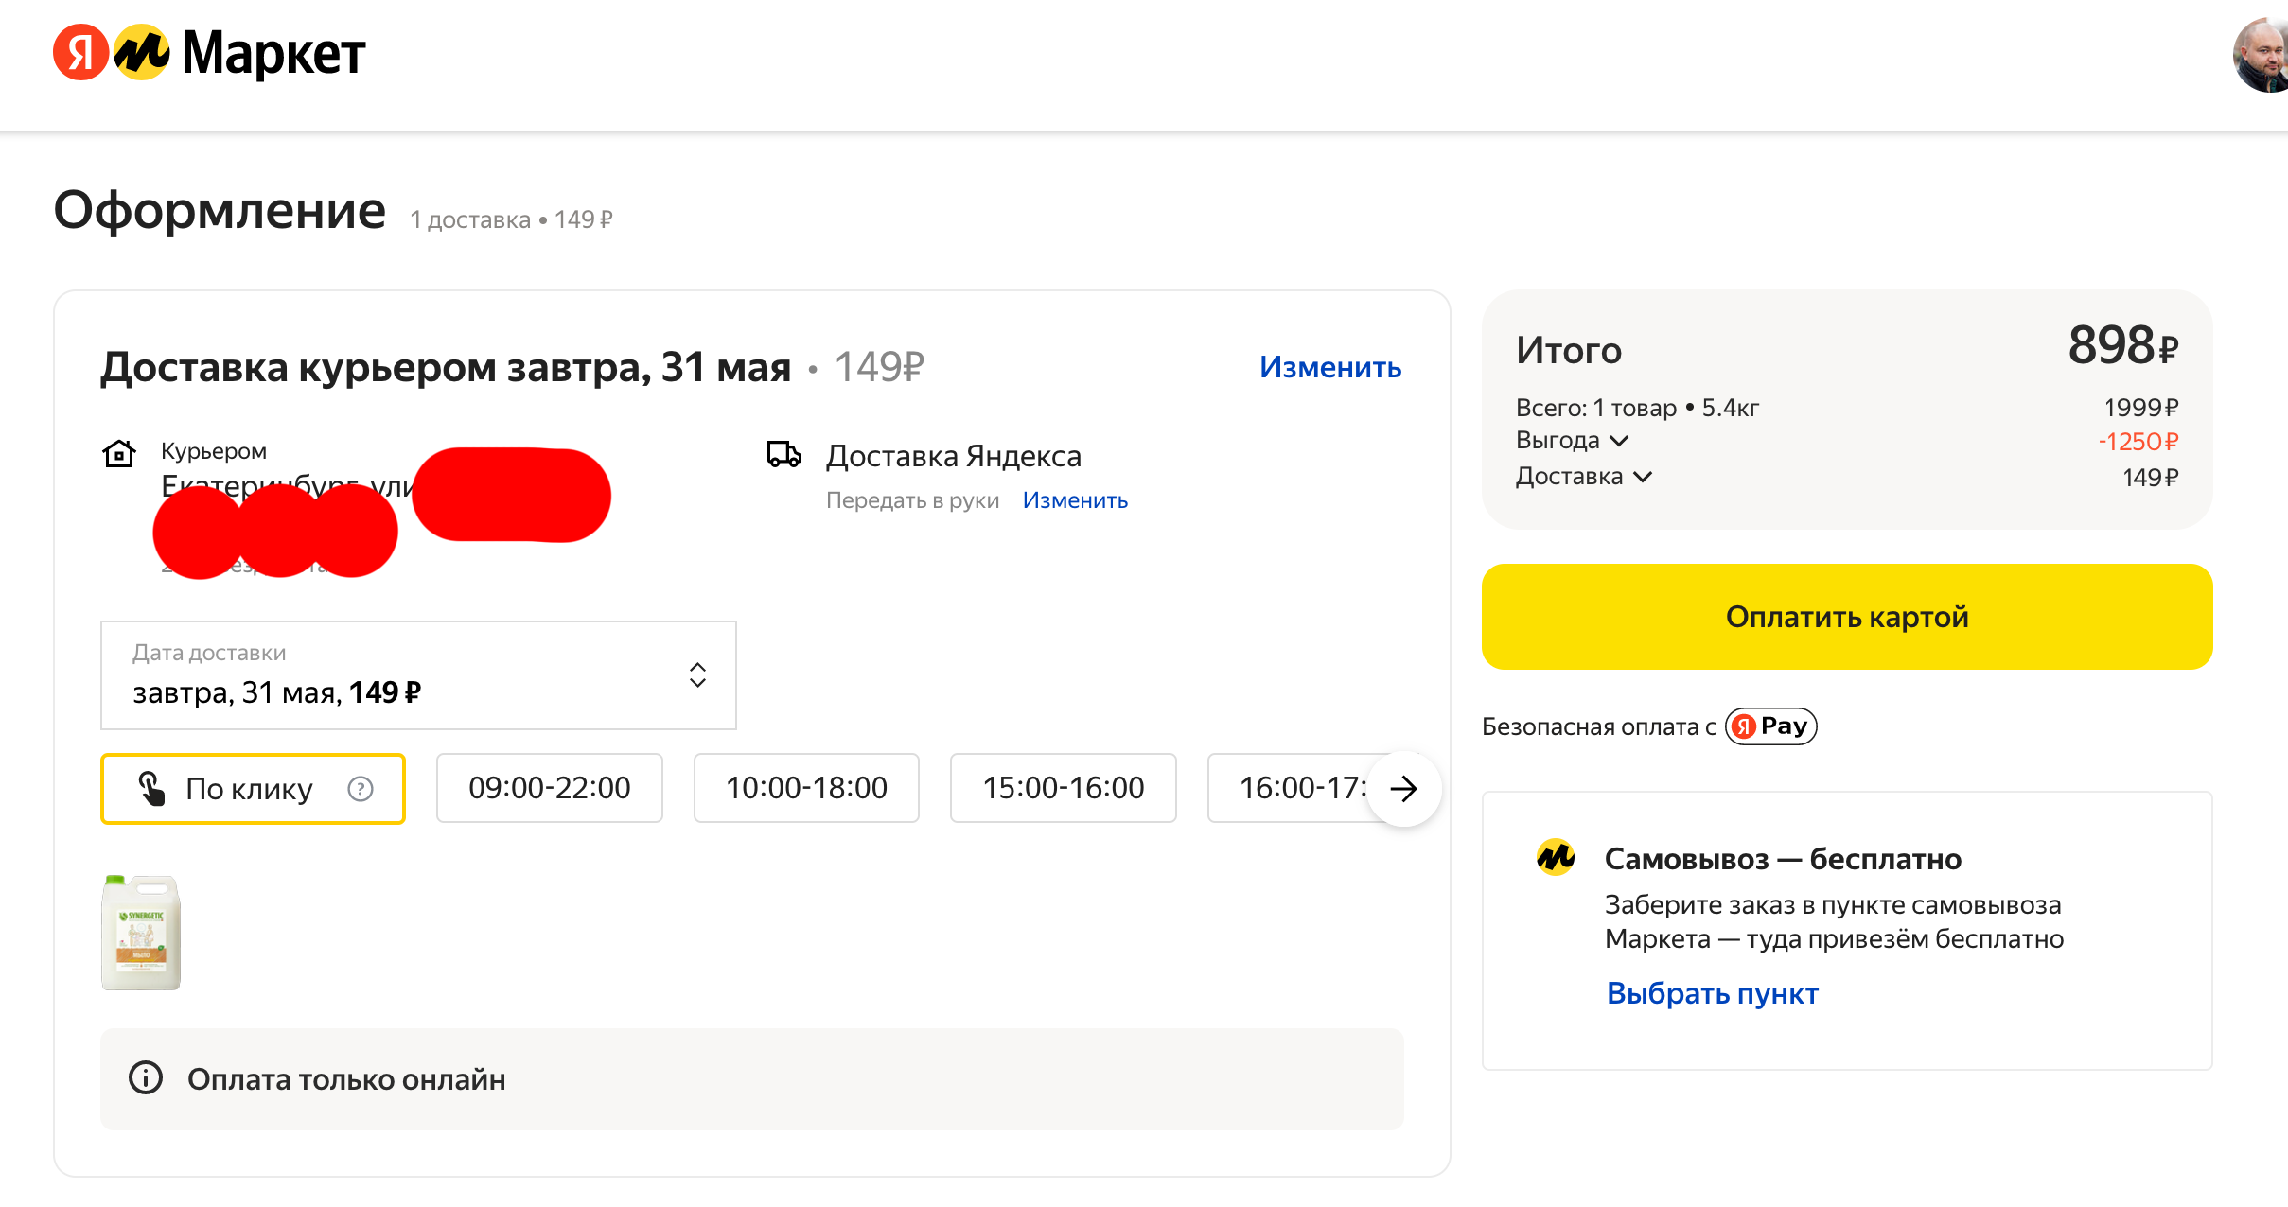2288x1207 pixels.
Task: Click the arrow to show more time slots
Action: 1404,789
